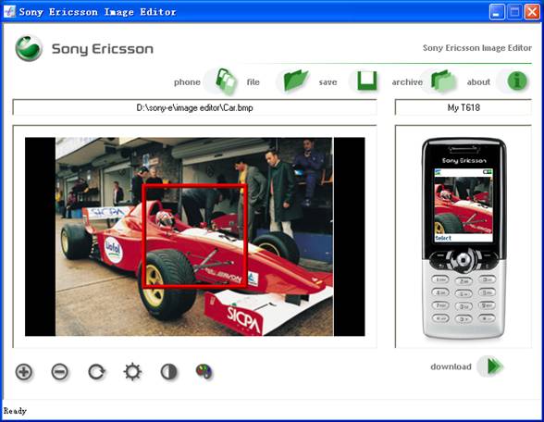
Task: Click the Sony Ericsson green logo
Action: [29, 48]
